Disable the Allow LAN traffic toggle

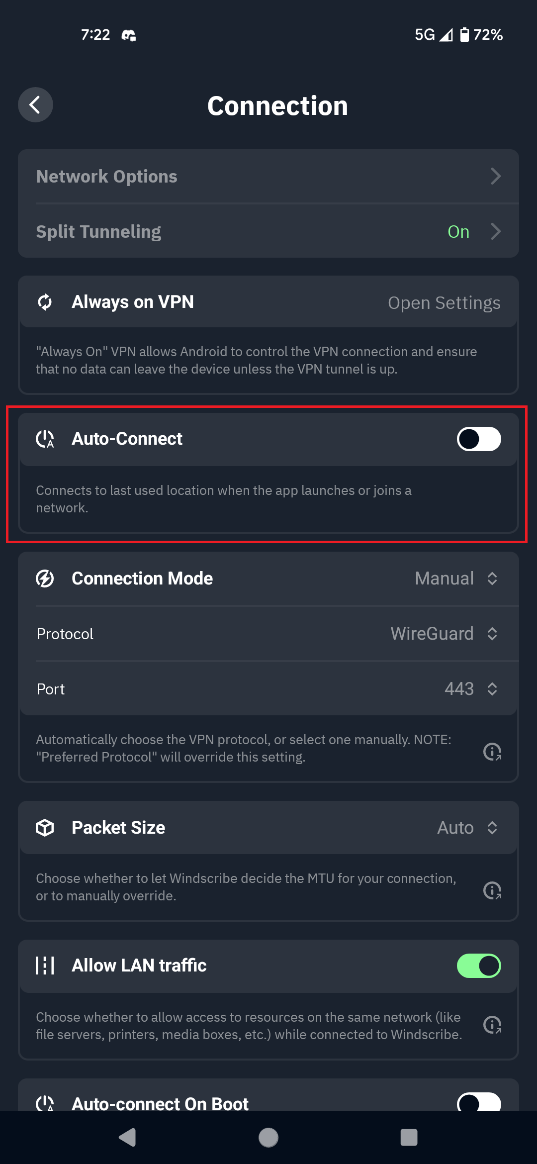[x=479, y=966]
